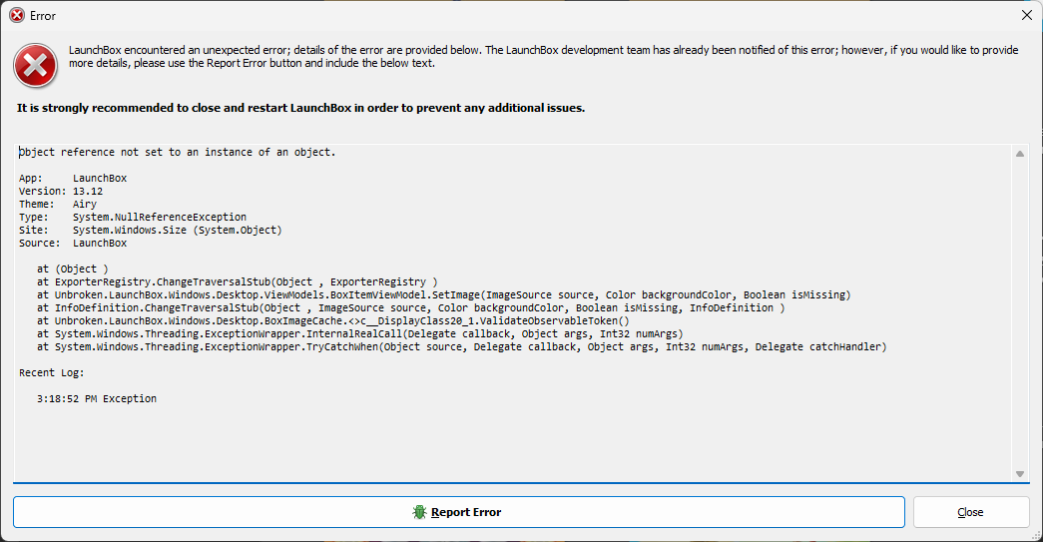Click the small red error icon in title bar

(x=17, y=15)
